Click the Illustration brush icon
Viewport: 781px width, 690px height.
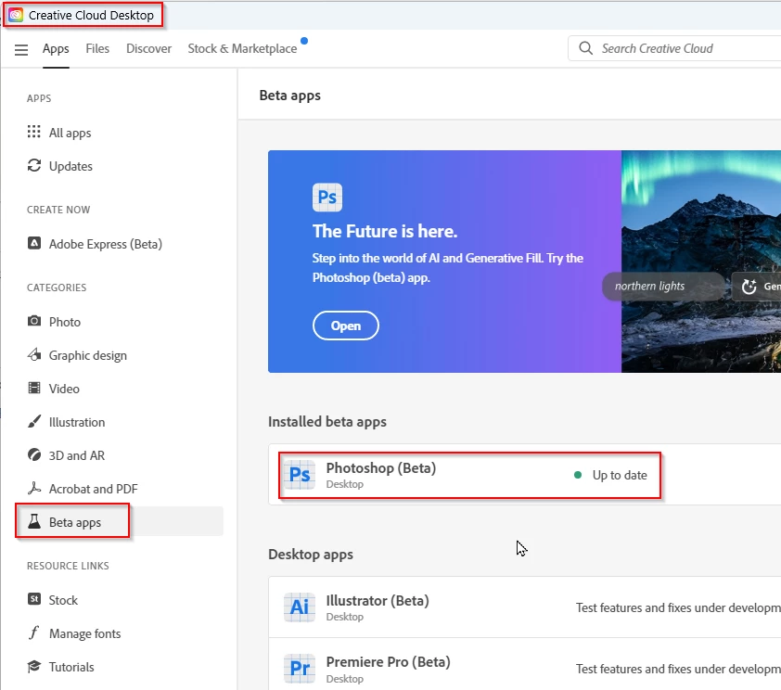(34, 422)
